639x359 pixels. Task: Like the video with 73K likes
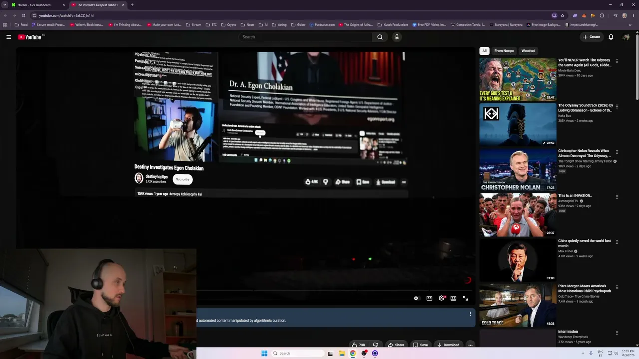tap(358, 345)
